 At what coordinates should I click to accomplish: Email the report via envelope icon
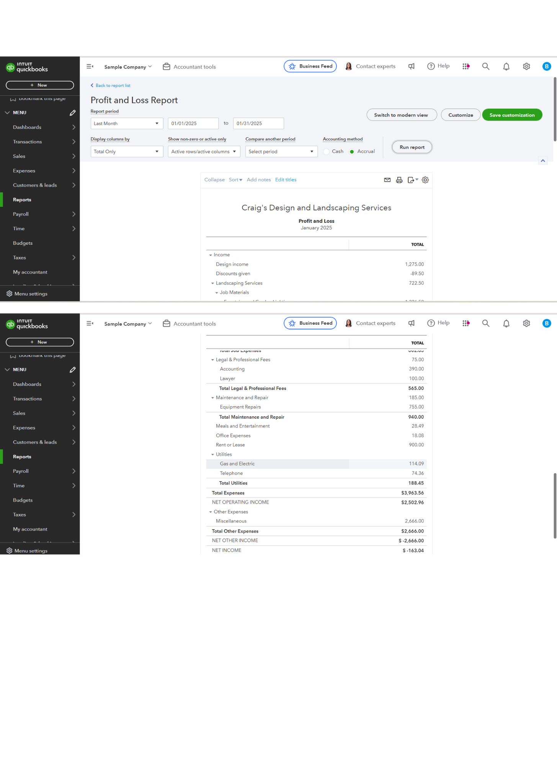click(387, 180)
